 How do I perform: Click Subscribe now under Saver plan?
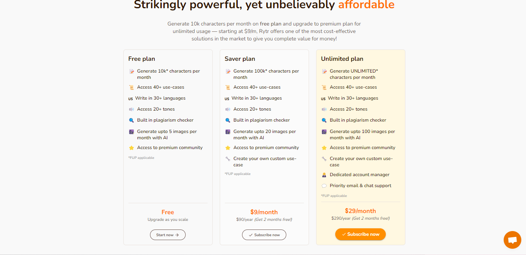click(x=264, y=235)
